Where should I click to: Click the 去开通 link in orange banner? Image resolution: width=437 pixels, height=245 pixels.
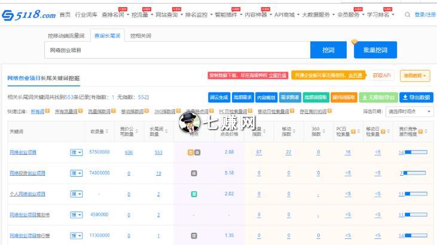[x=355, y=75]
